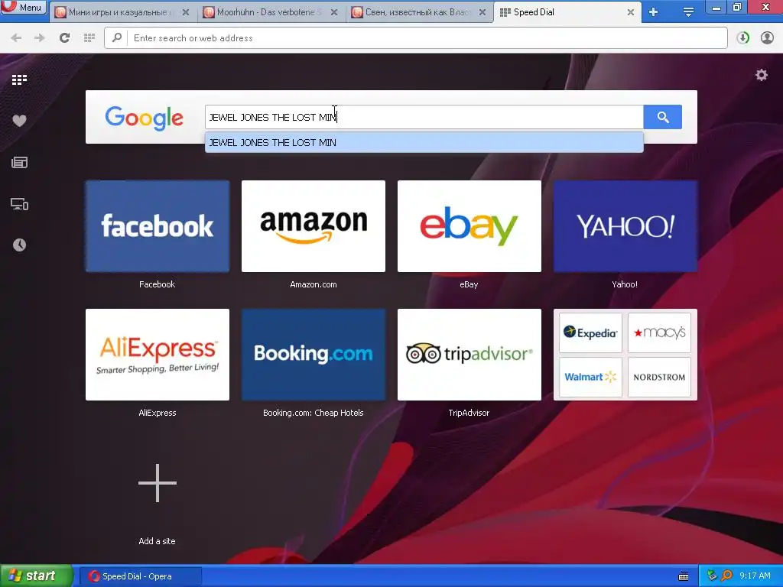Click the search magnifier in address bar
The image size is (783, 587).
pyautogui.click(x=117, y=37)
